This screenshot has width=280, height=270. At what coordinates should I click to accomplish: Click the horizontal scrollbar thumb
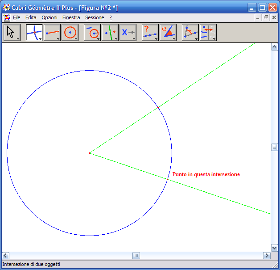coord(136,256)
